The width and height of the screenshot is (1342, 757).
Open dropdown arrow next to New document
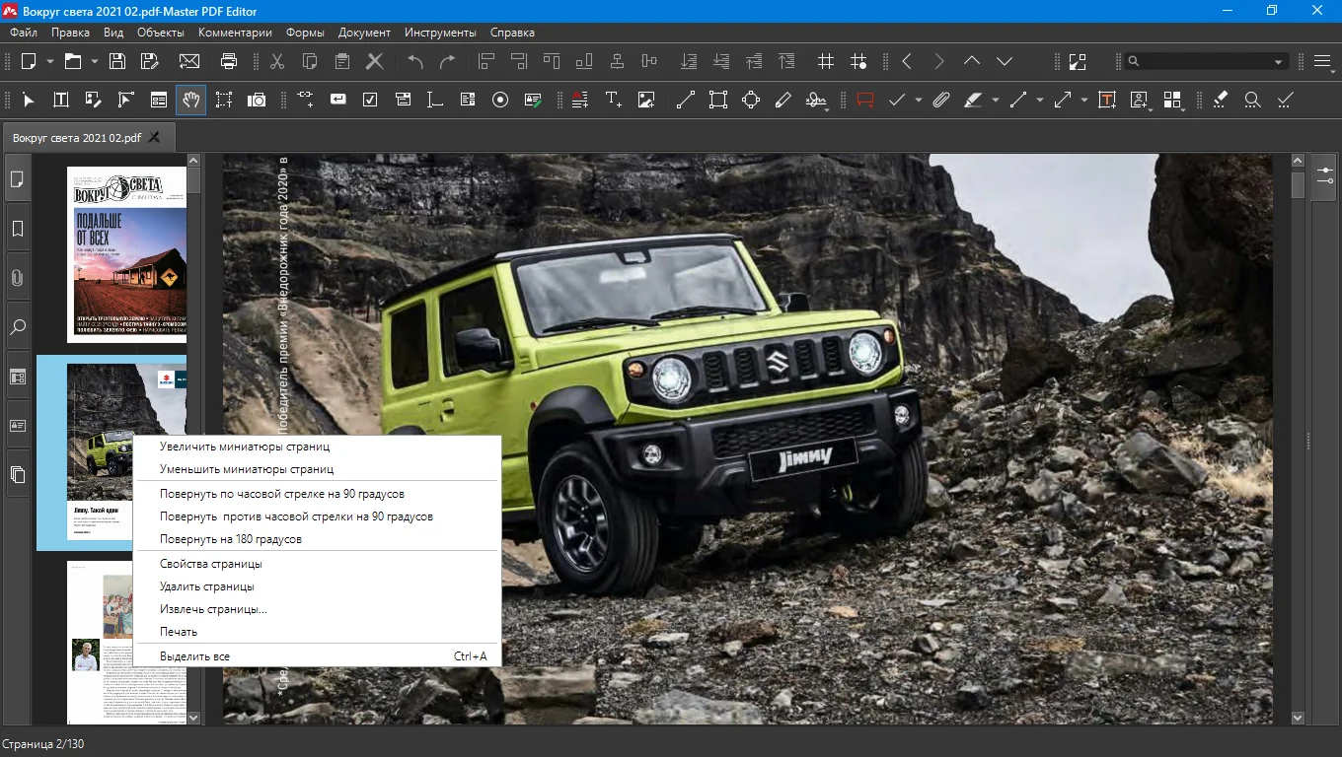pyautogui.click(x=49, y=61)
